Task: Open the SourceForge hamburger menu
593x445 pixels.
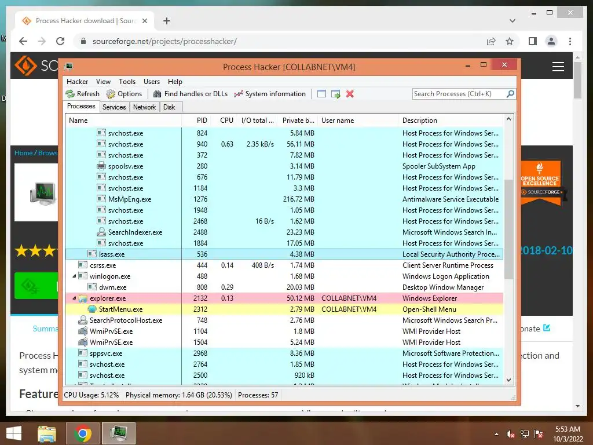Action: [558, 67]
